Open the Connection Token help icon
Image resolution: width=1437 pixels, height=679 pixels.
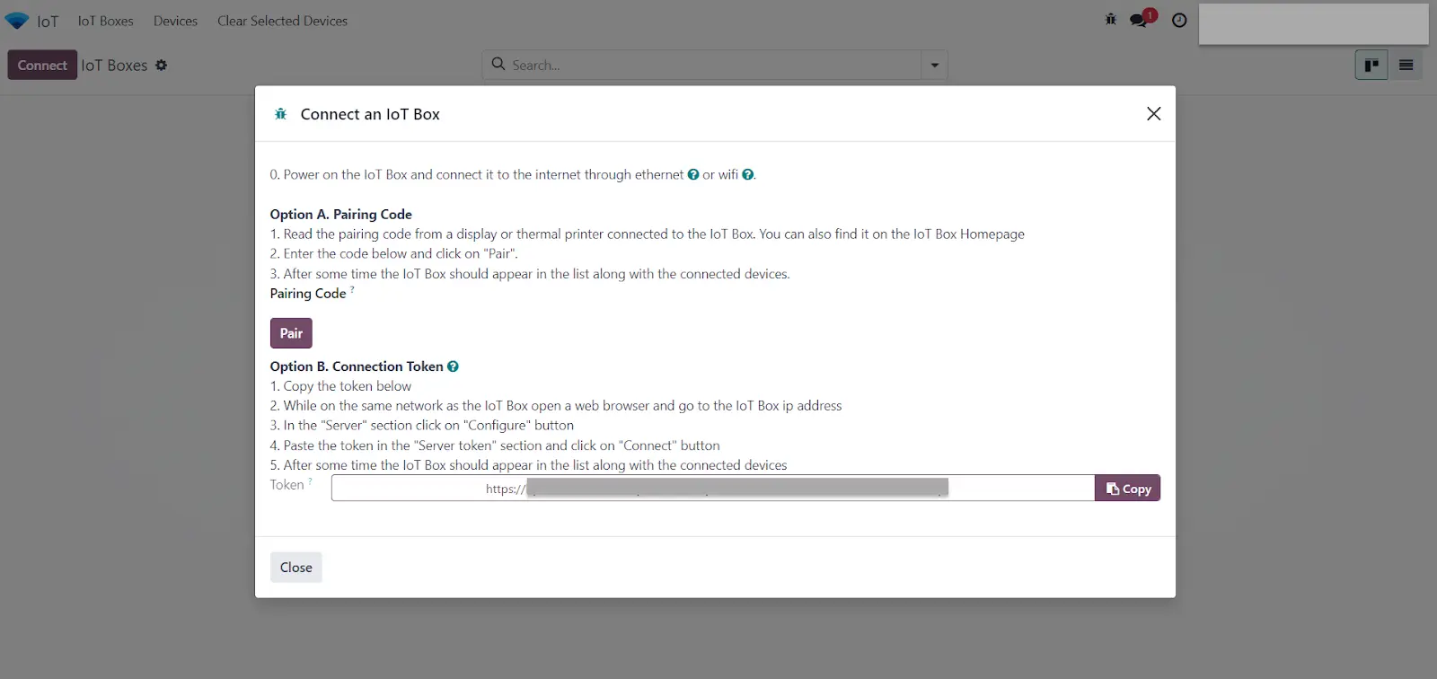[454, 366]
